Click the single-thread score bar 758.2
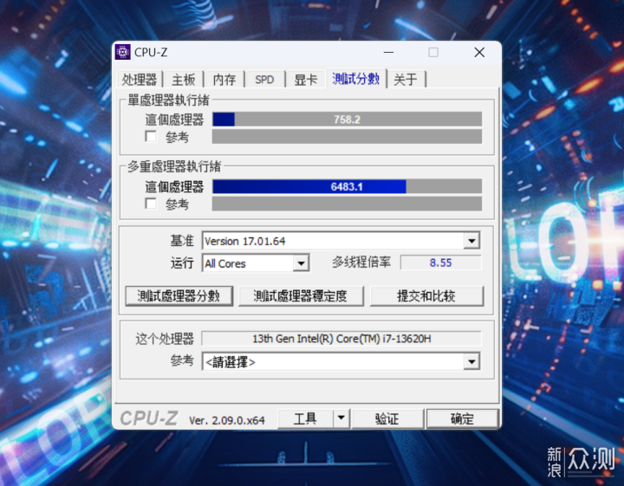This screenshot has width=624, height=486. (347, 120)
